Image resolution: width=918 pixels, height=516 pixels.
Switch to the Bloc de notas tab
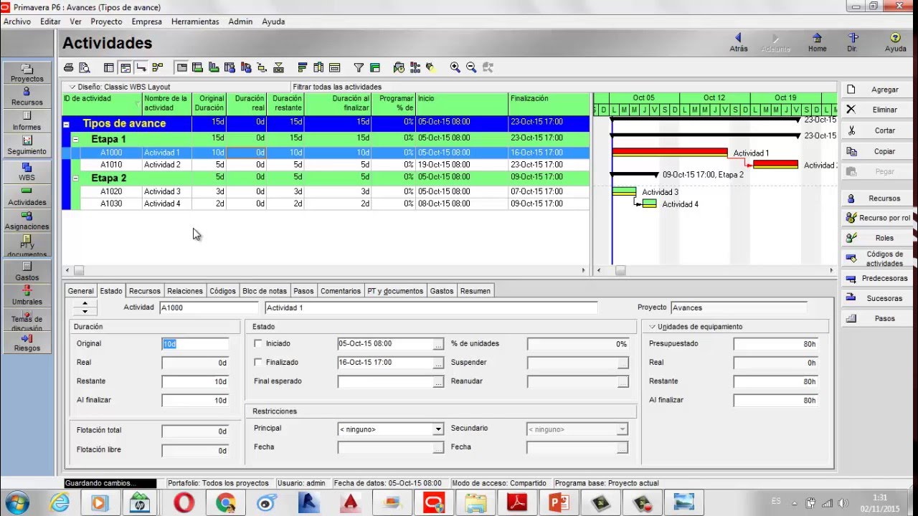tap(265, 291)
